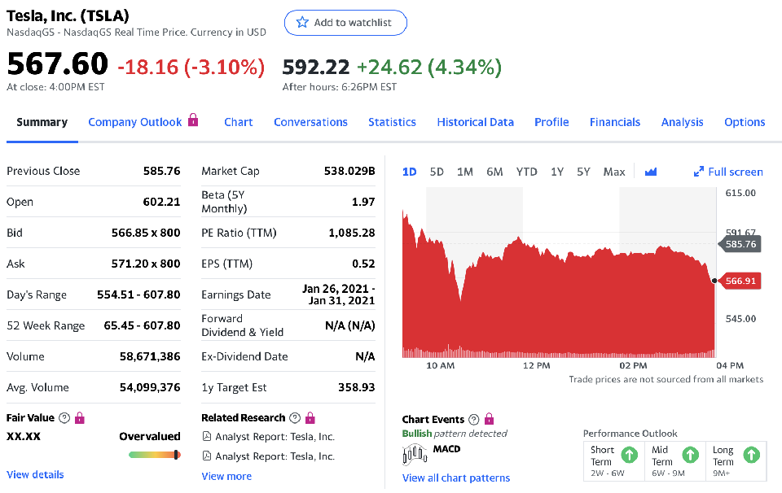Click the Overvalued fair value gradient bar

(154, 455)
